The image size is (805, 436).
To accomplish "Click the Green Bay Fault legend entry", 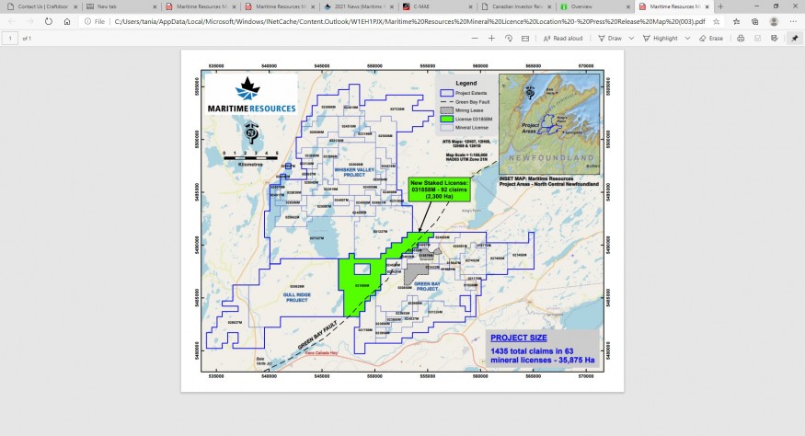I will [466, 102].
